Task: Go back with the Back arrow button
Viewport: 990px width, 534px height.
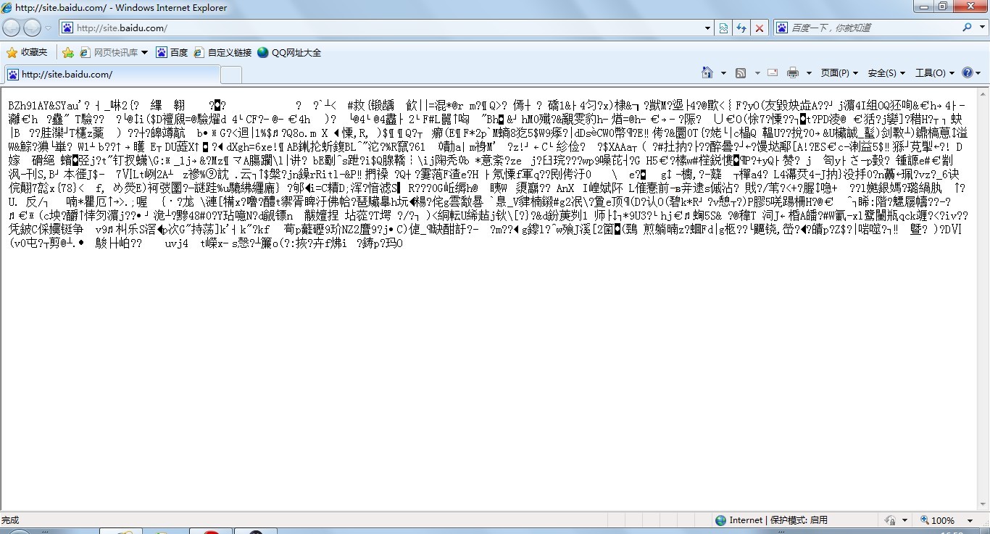Action: coord(12,28)
